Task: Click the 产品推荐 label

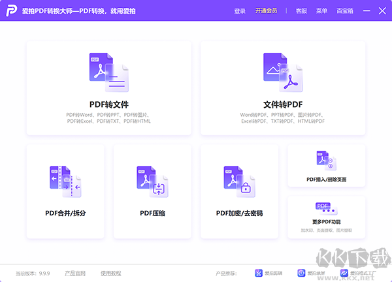Action: (x=226, y=274)
